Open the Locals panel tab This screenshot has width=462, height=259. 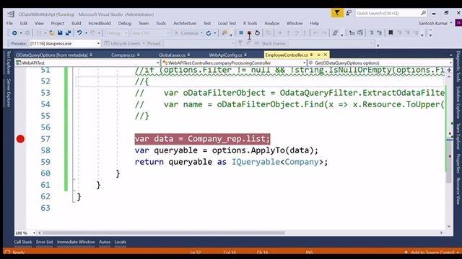[x=121, y=242]
